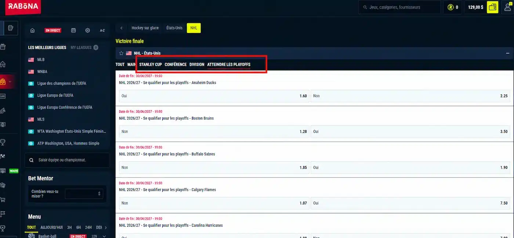514x238 pixels.
Task: Filter the Menu by 6H
Action: (x=78, y=227)
